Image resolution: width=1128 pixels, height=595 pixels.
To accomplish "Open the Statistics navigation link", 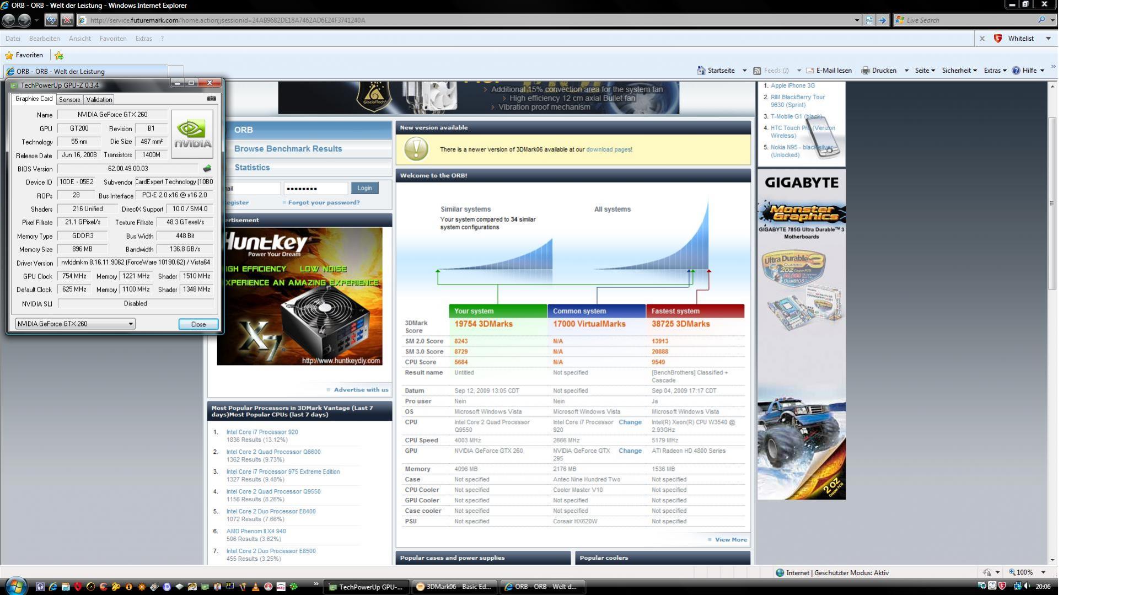I will 252,168.
